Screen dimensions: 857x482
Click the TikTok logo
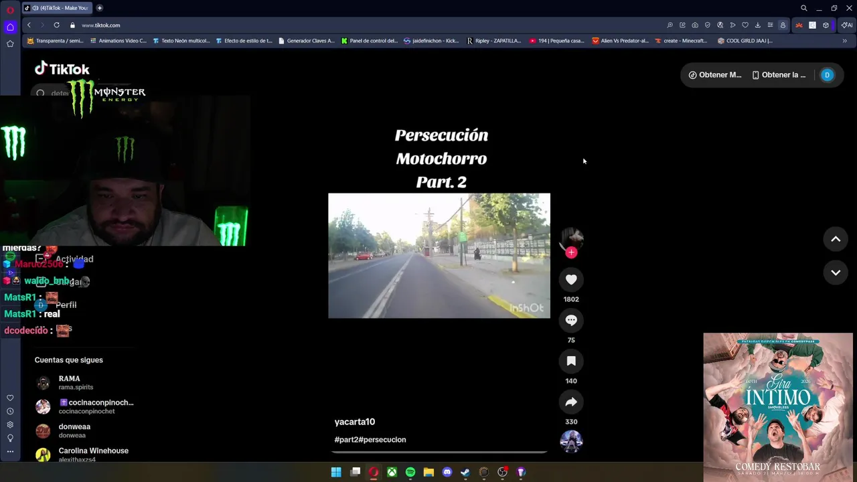pyautogui.click(x=62, y=69)
